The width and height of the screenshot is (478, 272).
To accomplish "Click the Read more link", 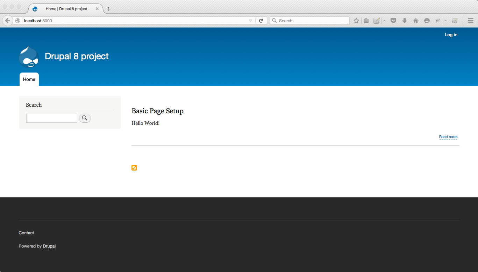I will tap(448, 137).
